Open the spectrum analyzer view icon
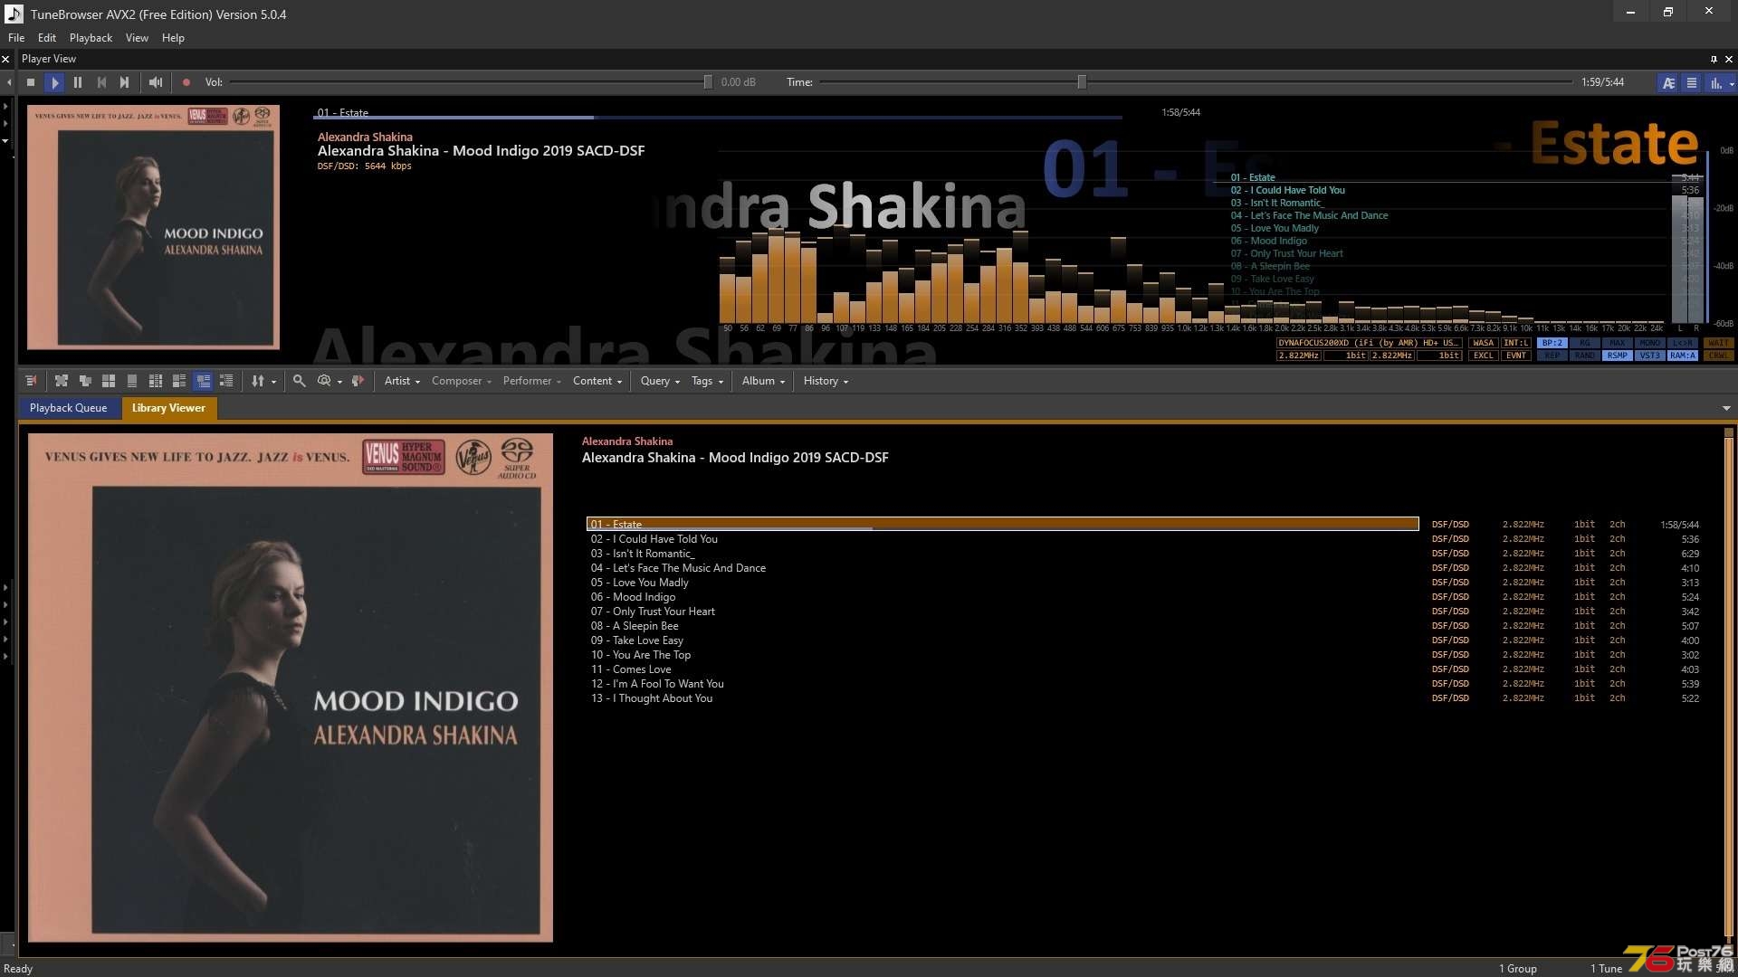This screenshot has width=1738, height=977. click(x=1715, y=82)
